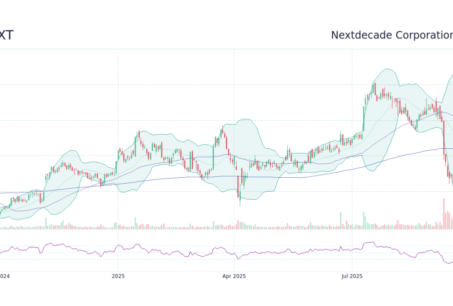Select the Jul 2025 x-axis label
Viewport: 453px width, 306px height.
352,276
